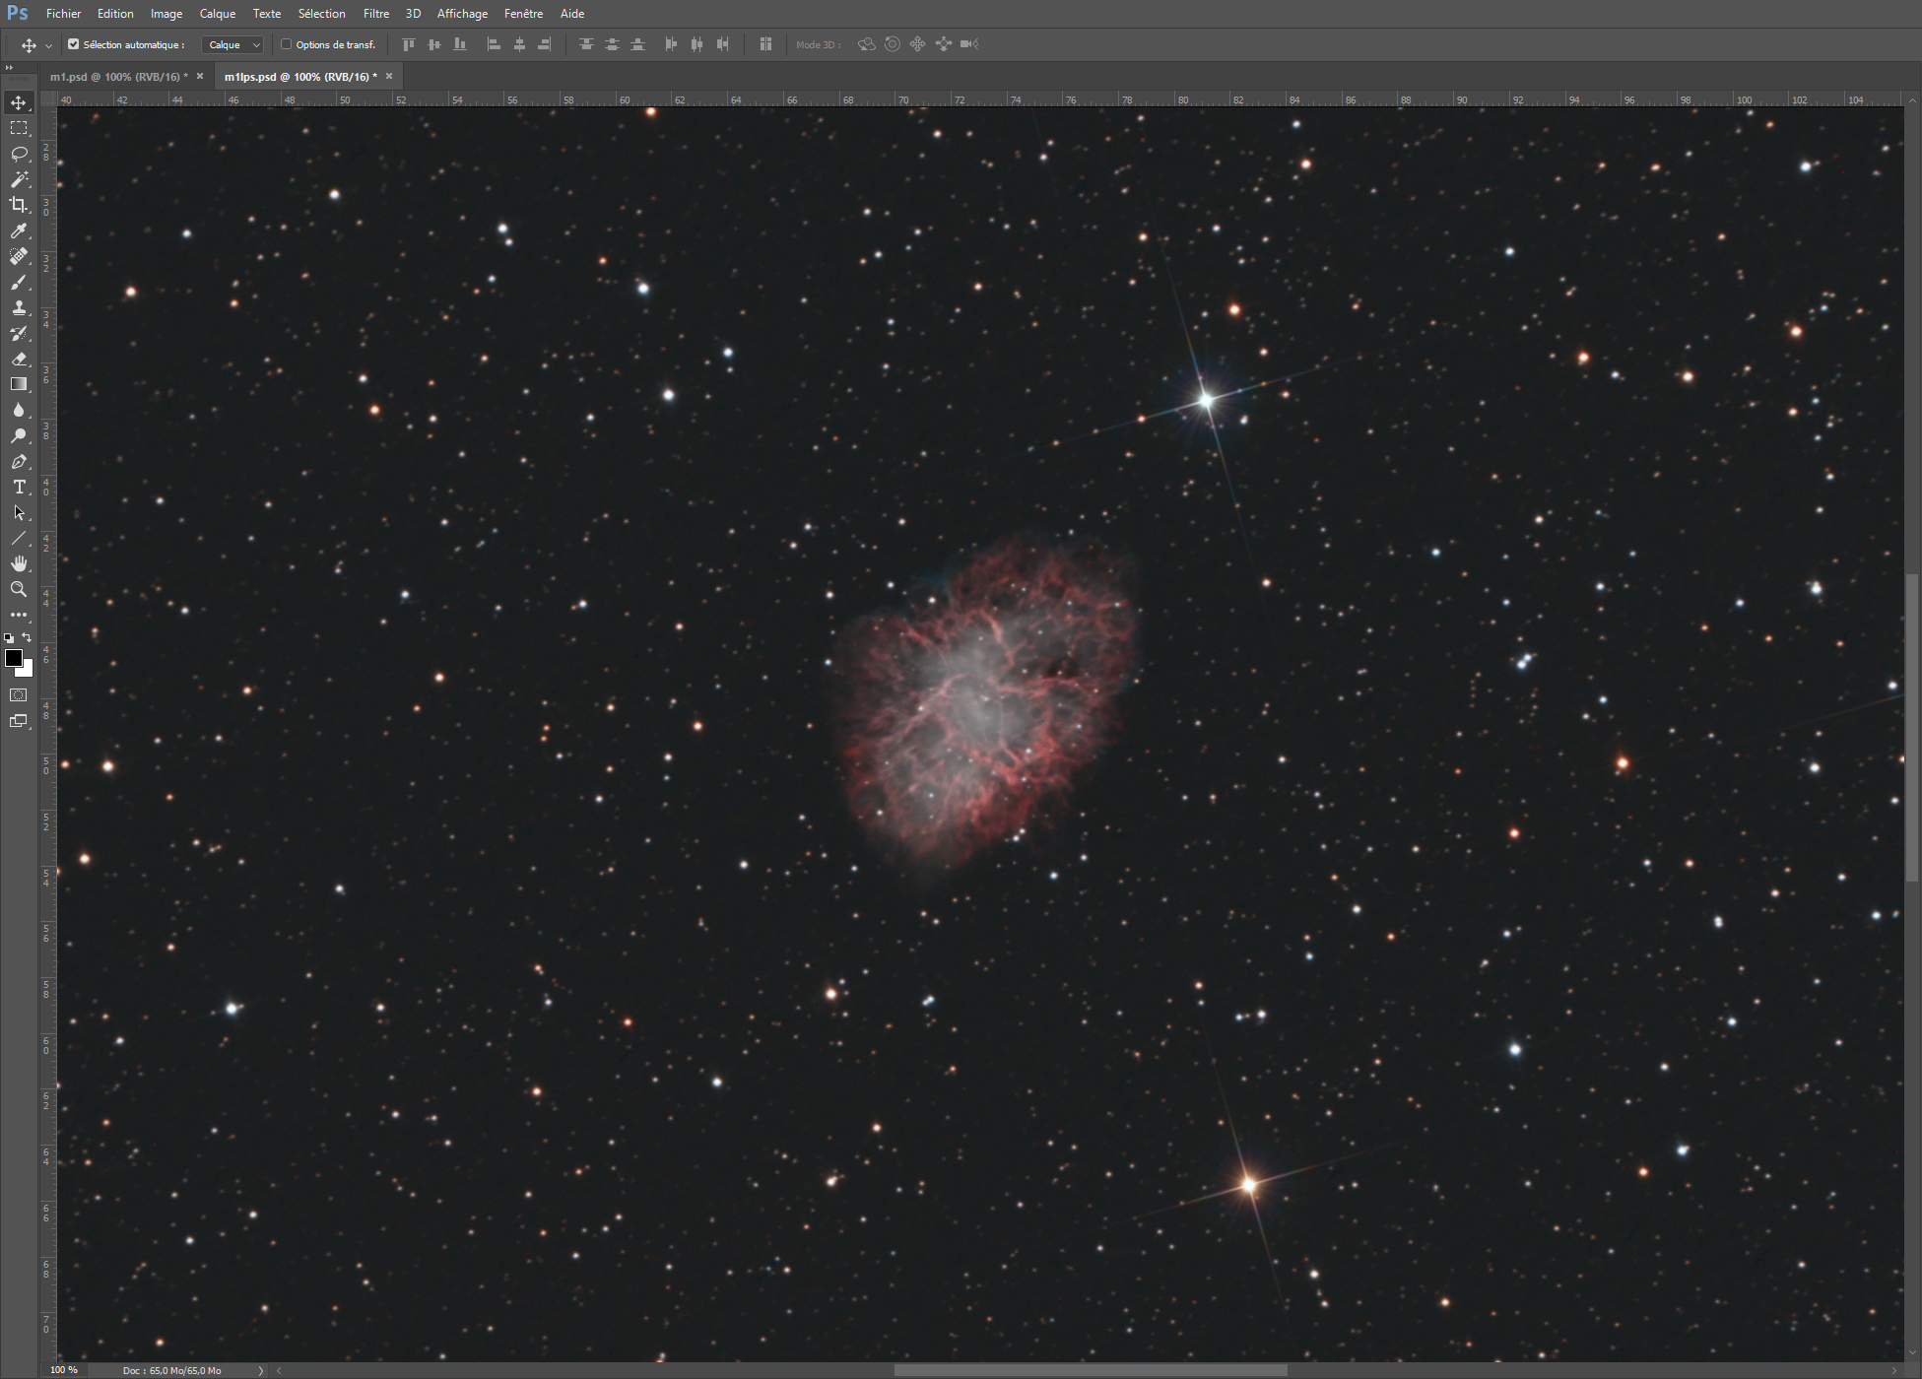Select the Blur tool

19,410
